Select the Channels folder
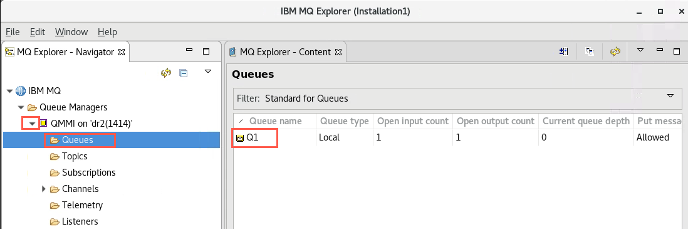688x229 pixels. tap(80, 189)
